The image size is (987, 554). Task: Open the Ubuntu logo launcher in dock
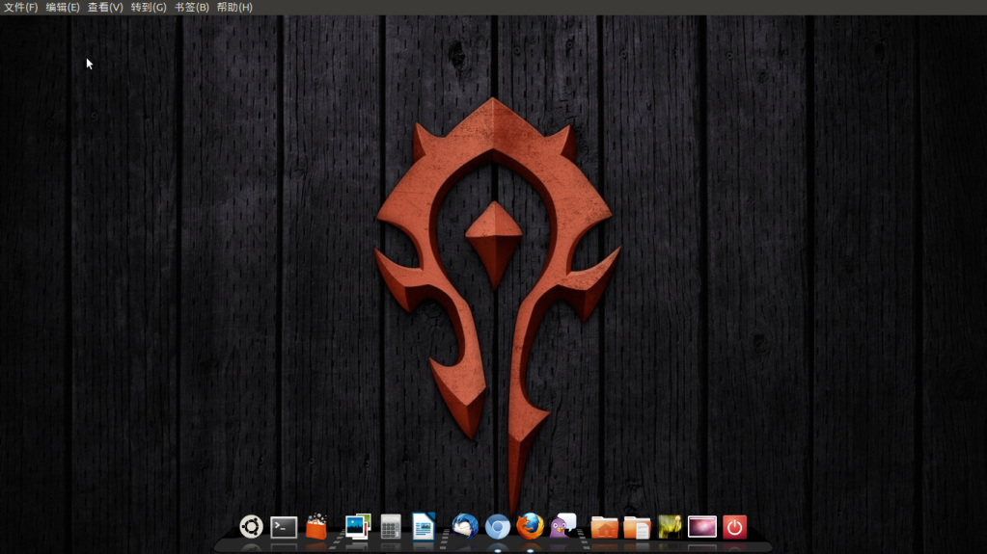[251, 526]
